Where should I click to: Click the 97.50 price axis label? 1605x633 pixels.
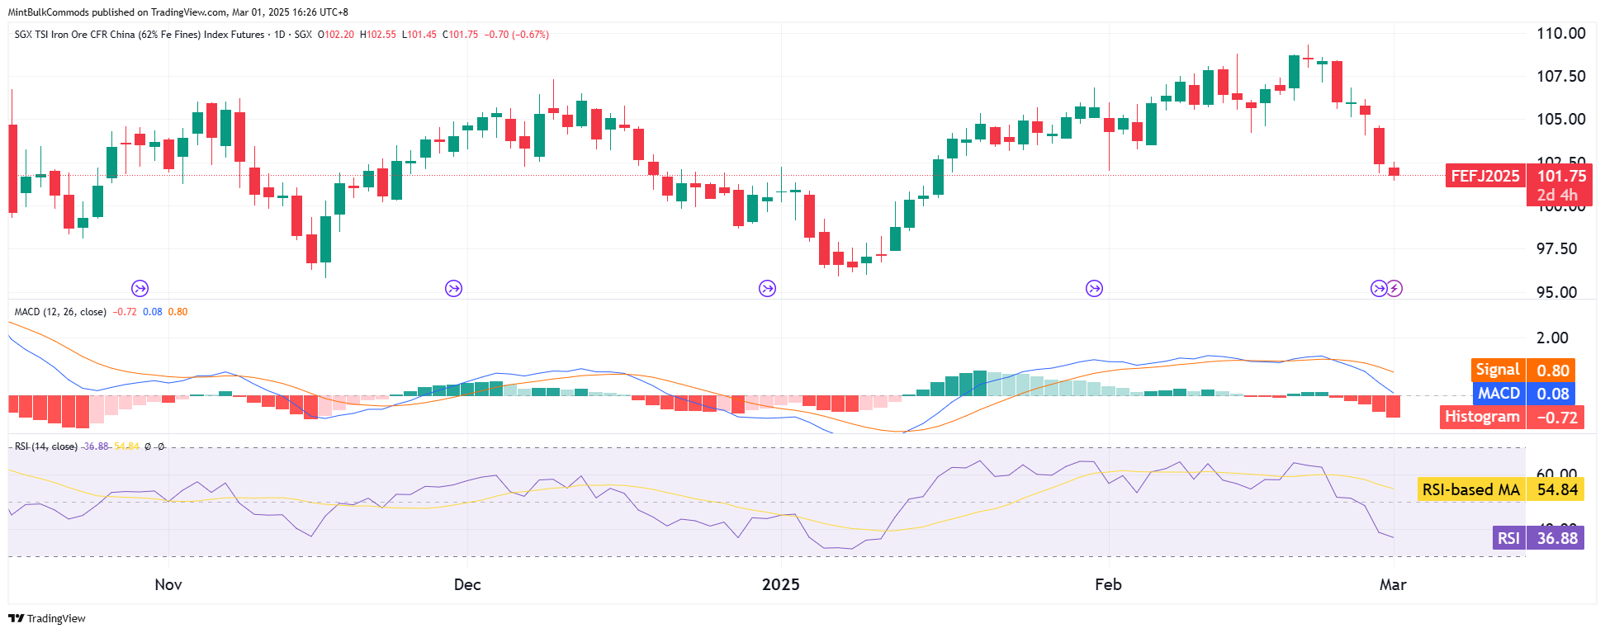(1556, 249)
